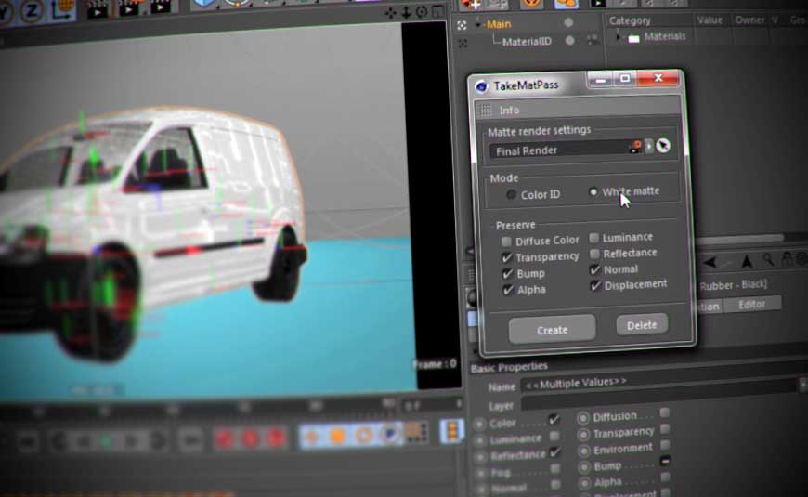The width and height of the screenshot is (808, 497).
Task: Click the record keyframe button in timeline
Action: [x=225, y=437]
